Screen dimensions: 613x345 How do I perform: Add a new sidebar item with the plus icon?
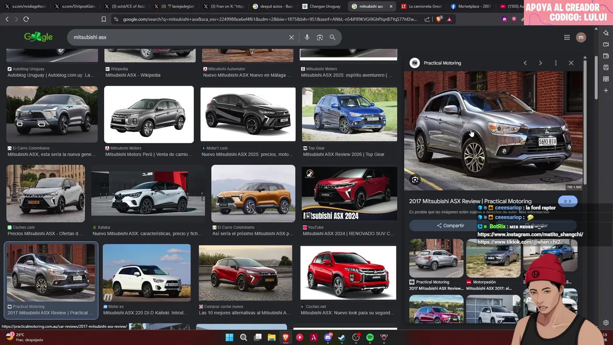pyautogui.click(x=606, y=91)
